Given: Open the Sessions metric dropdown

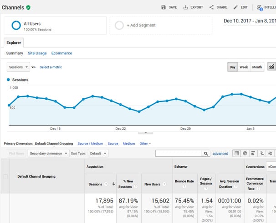Looking at the screenshot, I should tap(18, 67).
